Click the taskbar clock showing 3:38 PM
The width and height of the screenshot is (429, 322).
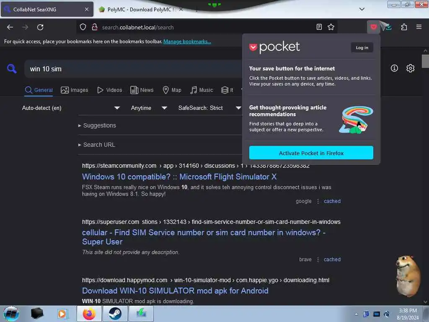[x=408, y=314]
